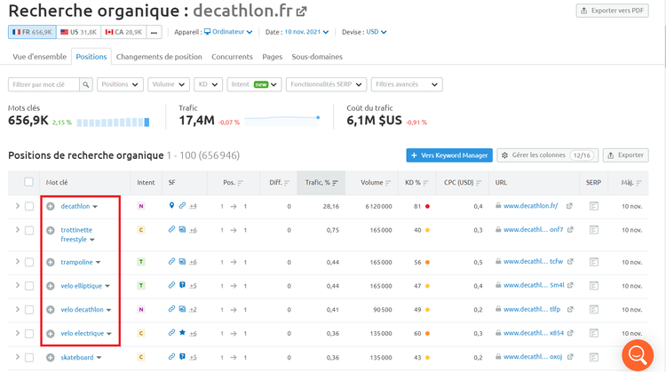Add velo electrique keyword with plus icon
Image resolution: width=666 pixels, height=372 pixels.
coord(51,334)
